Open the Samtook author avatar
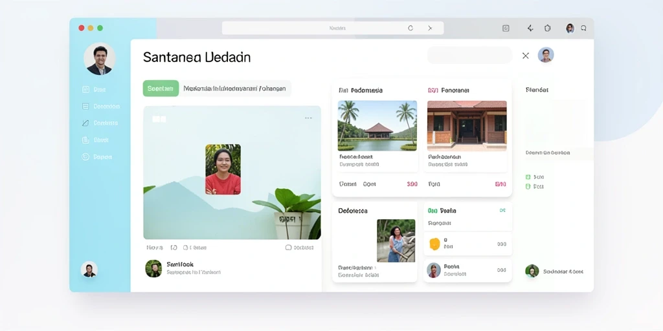This screenshot has width=663, height=331. point(153,268)
